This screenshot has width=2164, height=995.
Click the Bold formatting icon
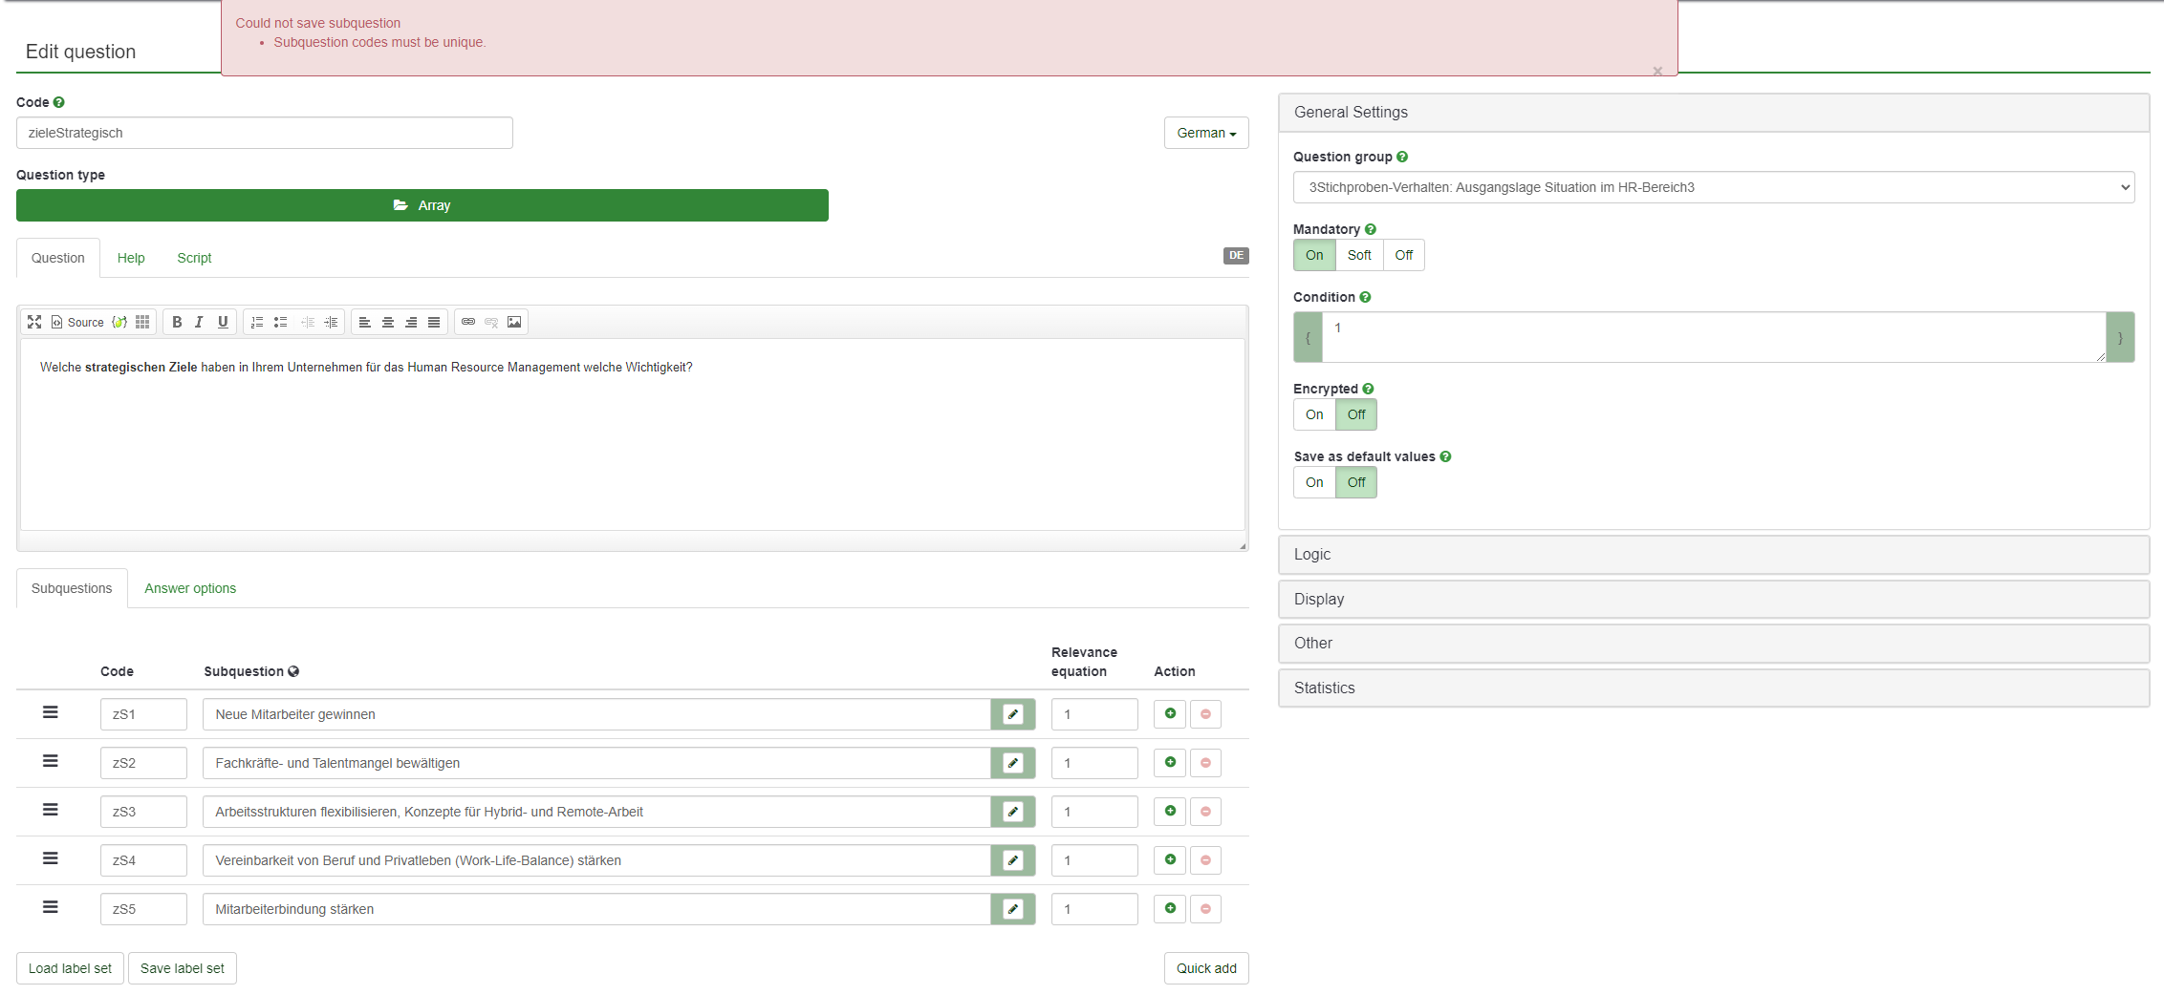(177, 322)
